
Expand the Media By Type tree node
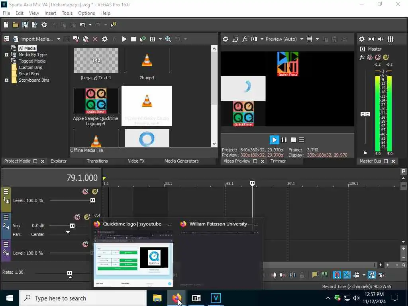point(6,55)
